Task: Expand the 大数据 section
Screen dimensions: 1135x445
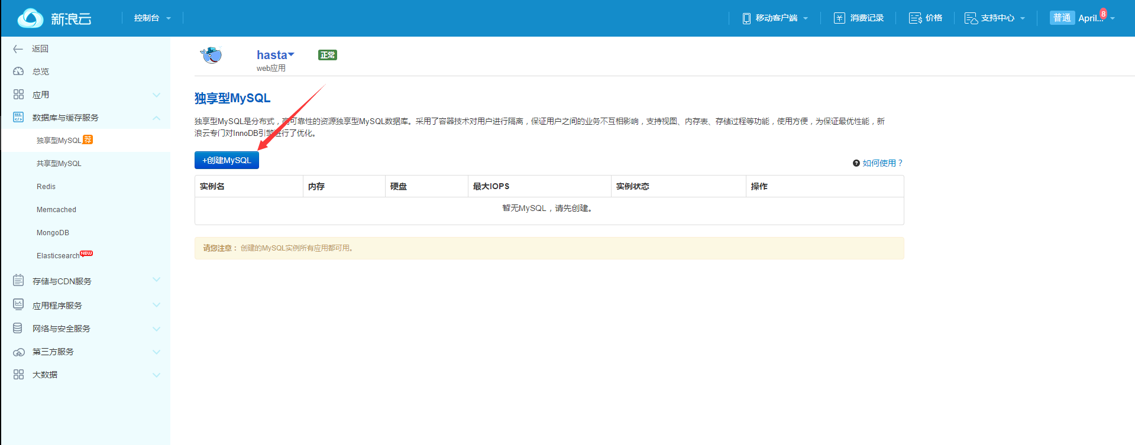Action: [x=156, y=375]
